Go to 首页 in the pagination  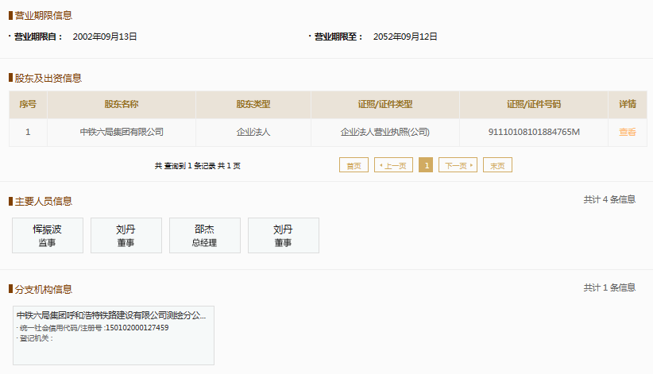point(354,165)
